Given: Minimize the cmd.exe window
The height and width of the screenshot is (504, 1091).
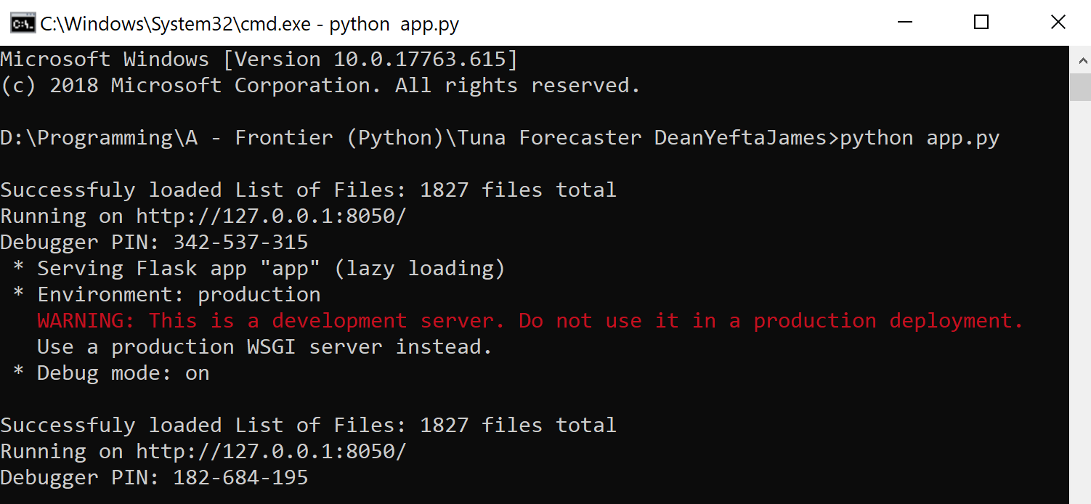Looking at the screenshot, I should point(904,23).
